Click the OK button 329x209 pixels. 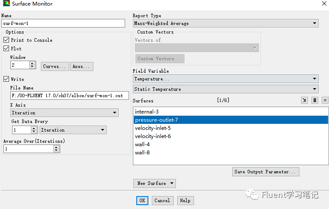(x=142, y=200)
